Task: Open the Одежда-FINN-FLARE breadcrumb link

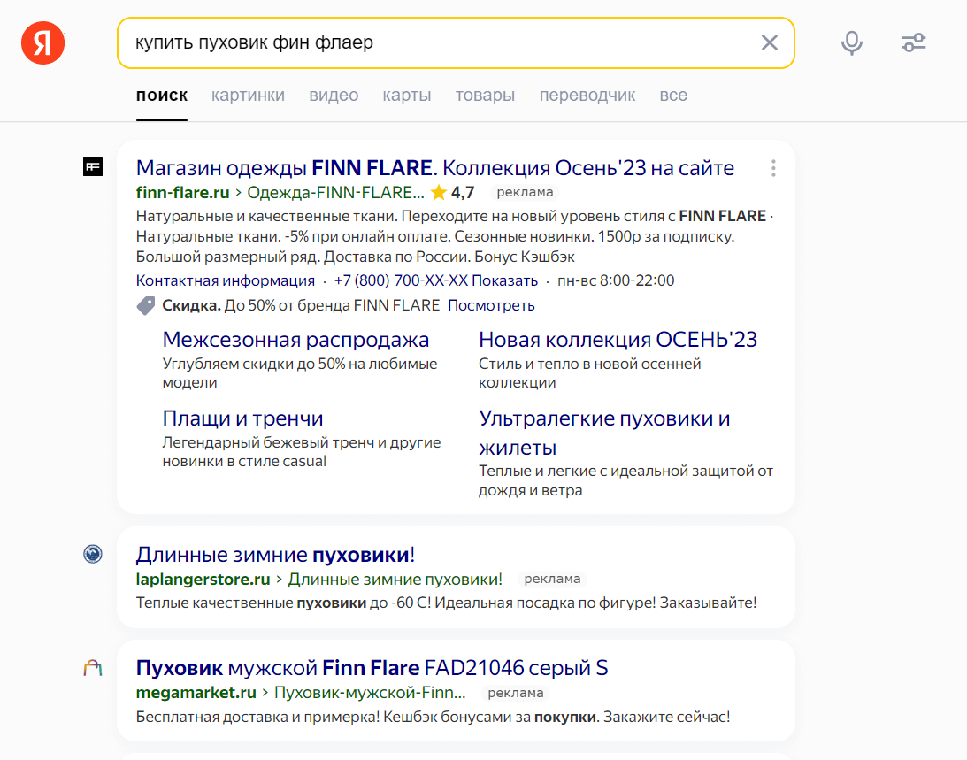Action: coord(335,193)
